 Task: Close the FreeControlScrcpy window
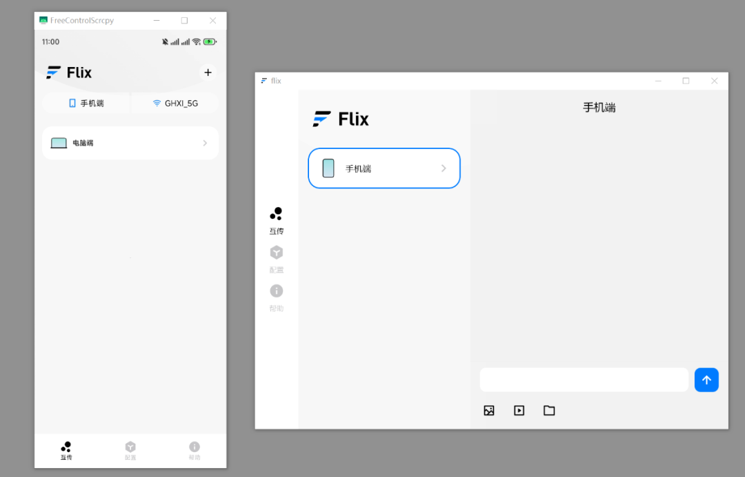[213, 21]
